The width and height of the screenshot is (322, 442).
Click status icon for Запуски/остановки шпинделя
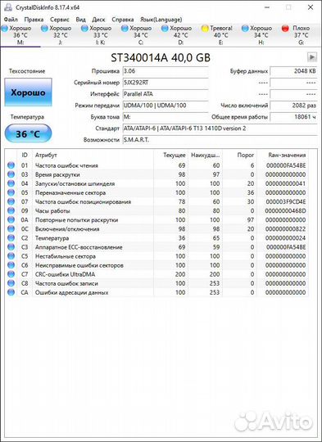pyautogui.click(x=11, y=183)
